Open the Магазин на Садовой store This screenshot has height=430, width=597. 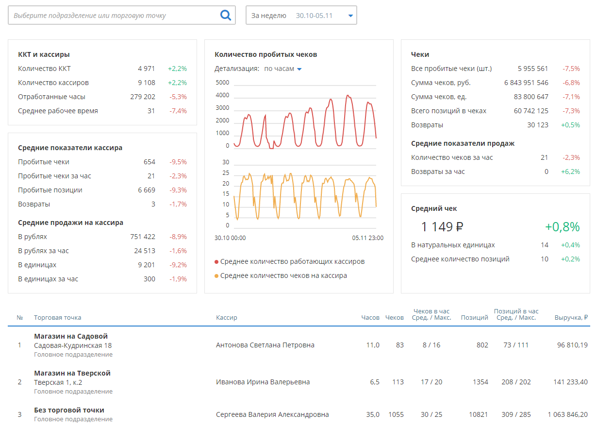coord(71,336)
